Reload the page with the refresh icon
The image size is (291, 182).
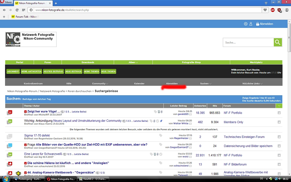17,10
